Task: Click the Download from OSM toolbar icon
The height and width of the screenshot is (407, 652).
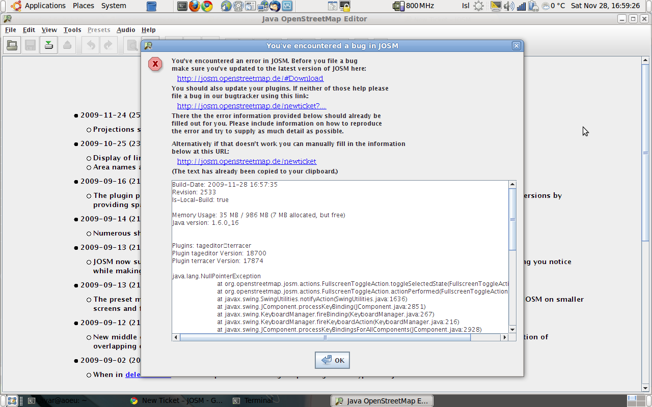Action: 48,45
